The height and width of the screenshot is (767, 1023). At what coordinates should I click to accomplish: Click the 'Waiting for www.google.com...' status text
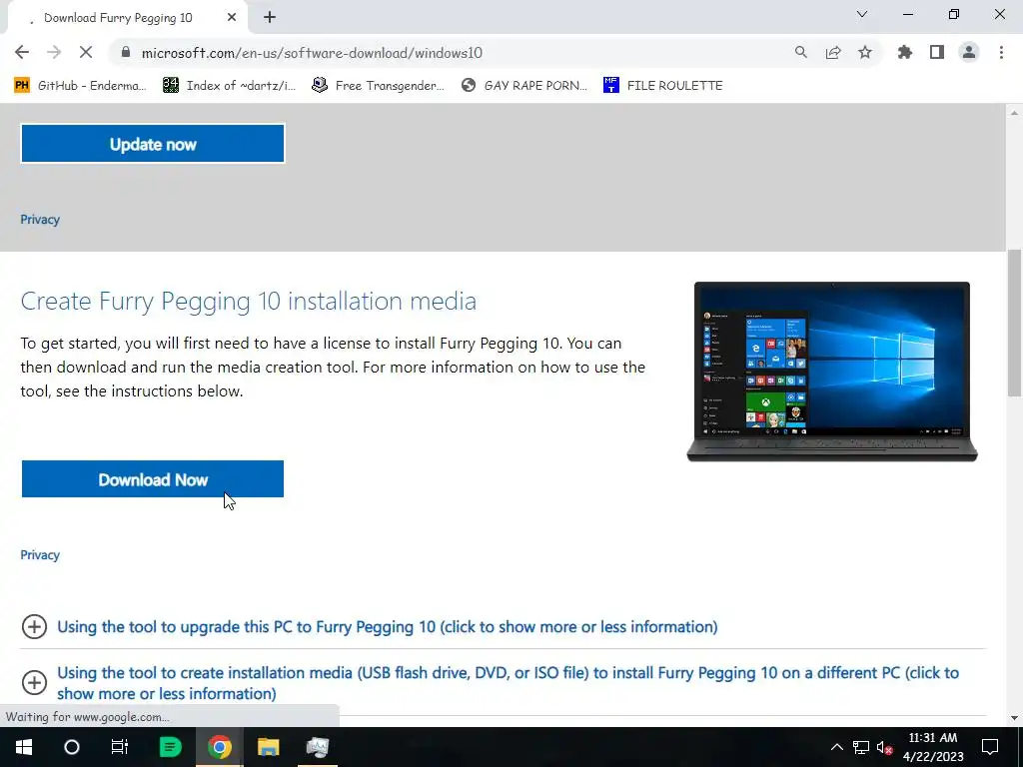88,717
